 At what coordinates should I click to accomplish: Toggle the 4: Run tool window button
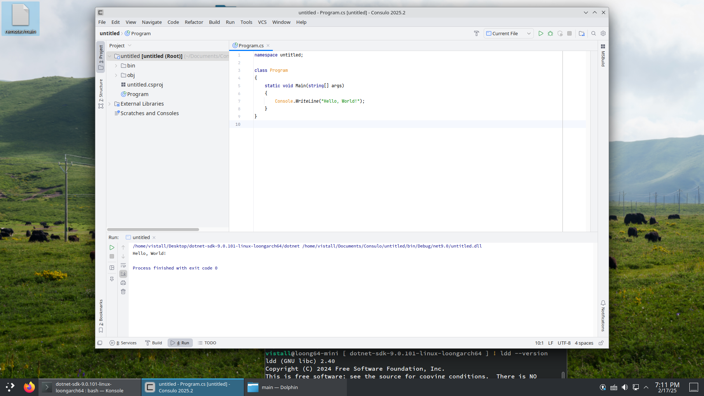[x=180, y=343]
